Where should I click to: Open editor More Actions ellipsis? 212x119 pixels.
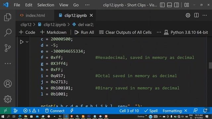[x=205, y=15]
